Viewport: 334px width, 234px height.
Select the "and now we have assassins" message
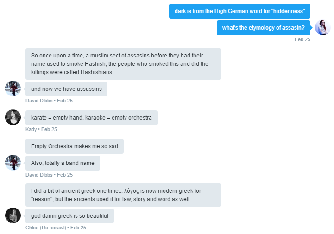(66, 89)
